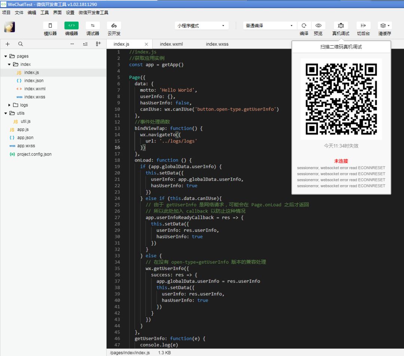Open 预览 preview eye icon
Viewport: 404px width, 356px height.
[x=318, y=25]
